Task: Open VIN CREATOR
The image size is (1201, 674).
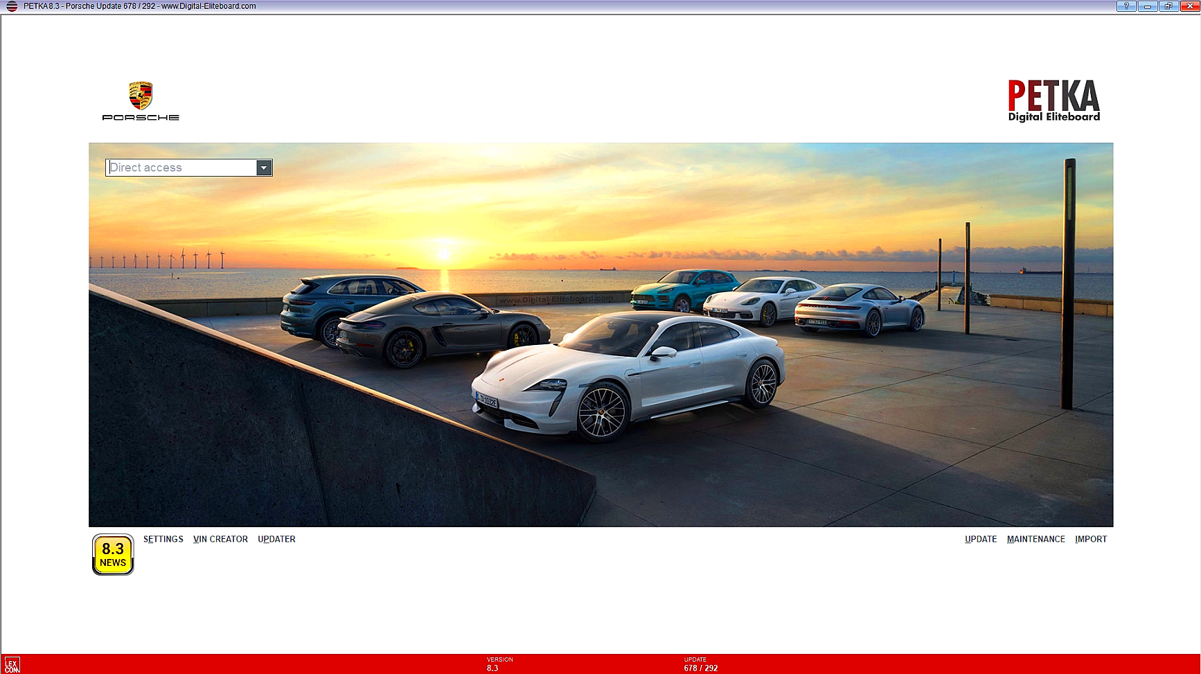Action: click(220, 539)
